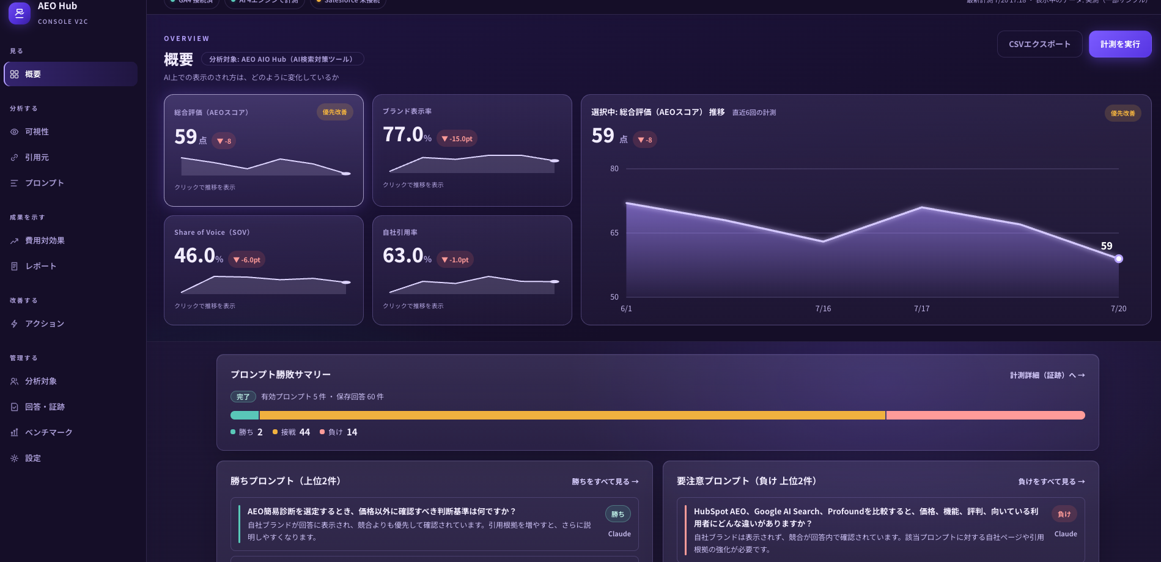
Task: Click 優先改善 badge in the trend chart panel
Action: 1122,113
